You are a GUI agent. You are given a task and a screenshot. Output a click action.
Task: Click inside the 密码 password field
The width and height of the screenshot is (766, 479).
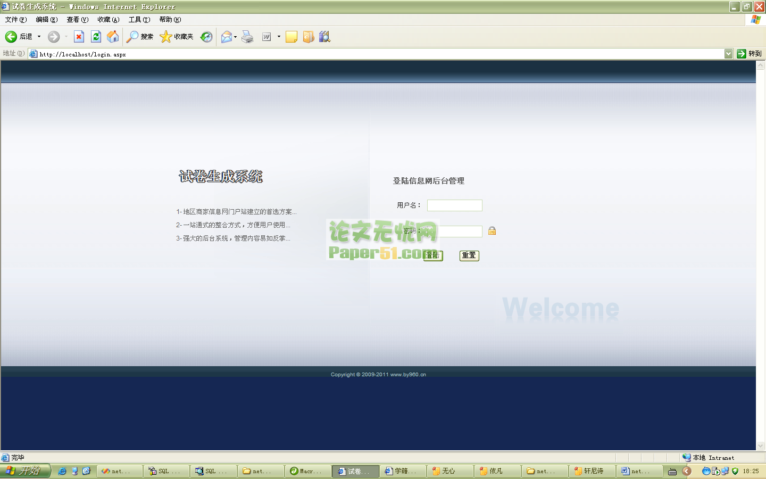[455, 231]
